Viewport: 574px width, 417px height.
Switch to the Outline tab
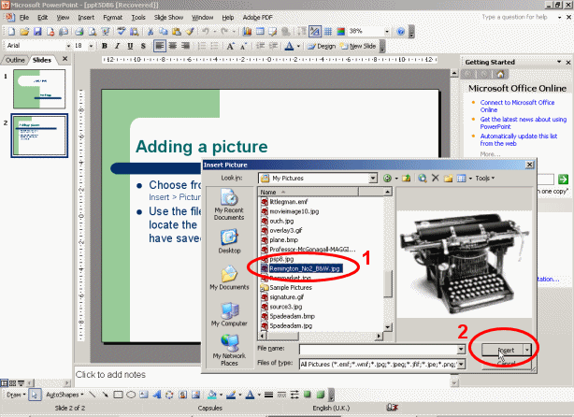click(15, 60)
